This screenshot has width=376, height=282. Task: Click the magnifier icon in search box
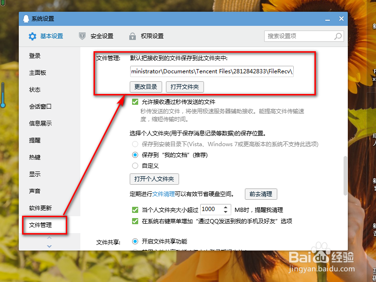point(337,36)
